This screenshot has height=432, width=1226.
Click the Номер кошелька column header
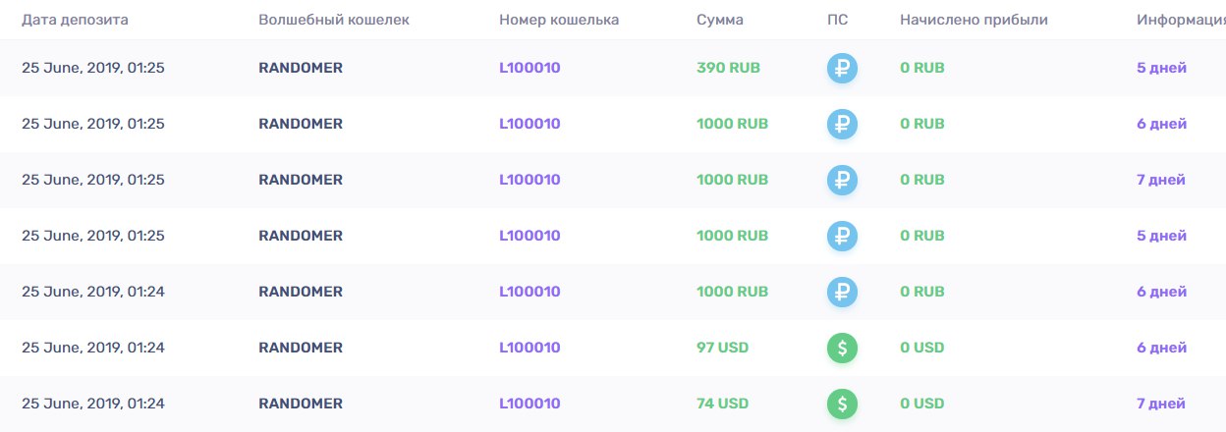(x=559, y=20)
